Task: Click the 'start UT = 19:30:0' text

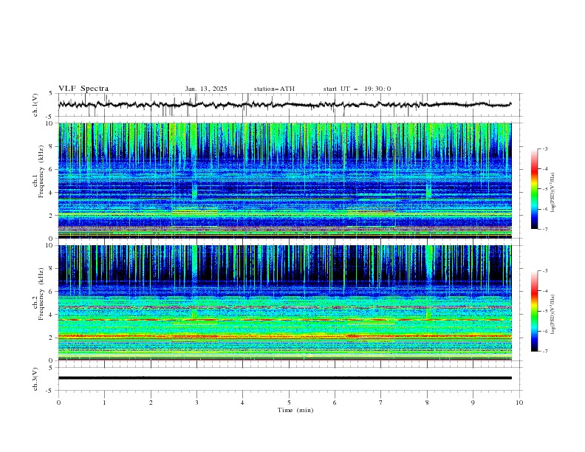Action: pos(357,89)
